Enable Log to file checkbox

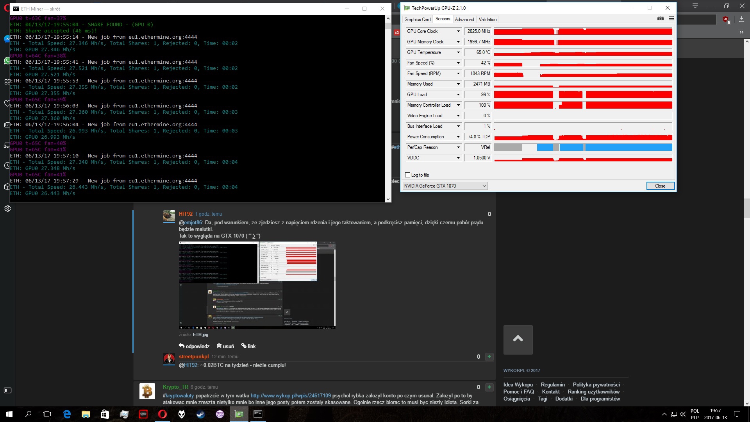tap(408, 175)
